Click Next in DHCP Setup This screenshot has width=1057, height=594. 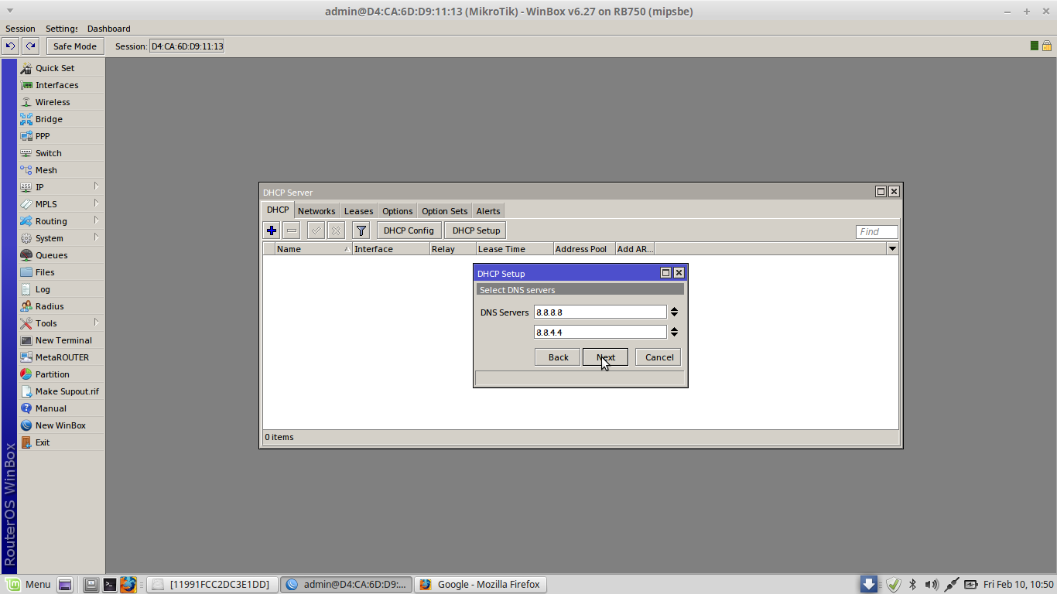click(605, 357)
